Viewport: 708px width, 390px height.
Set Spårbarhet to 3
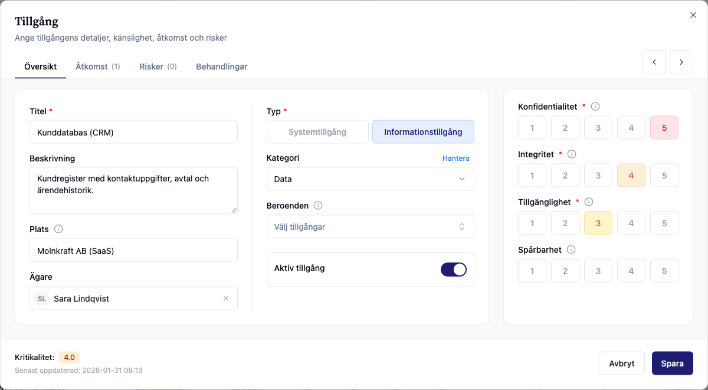598,271
